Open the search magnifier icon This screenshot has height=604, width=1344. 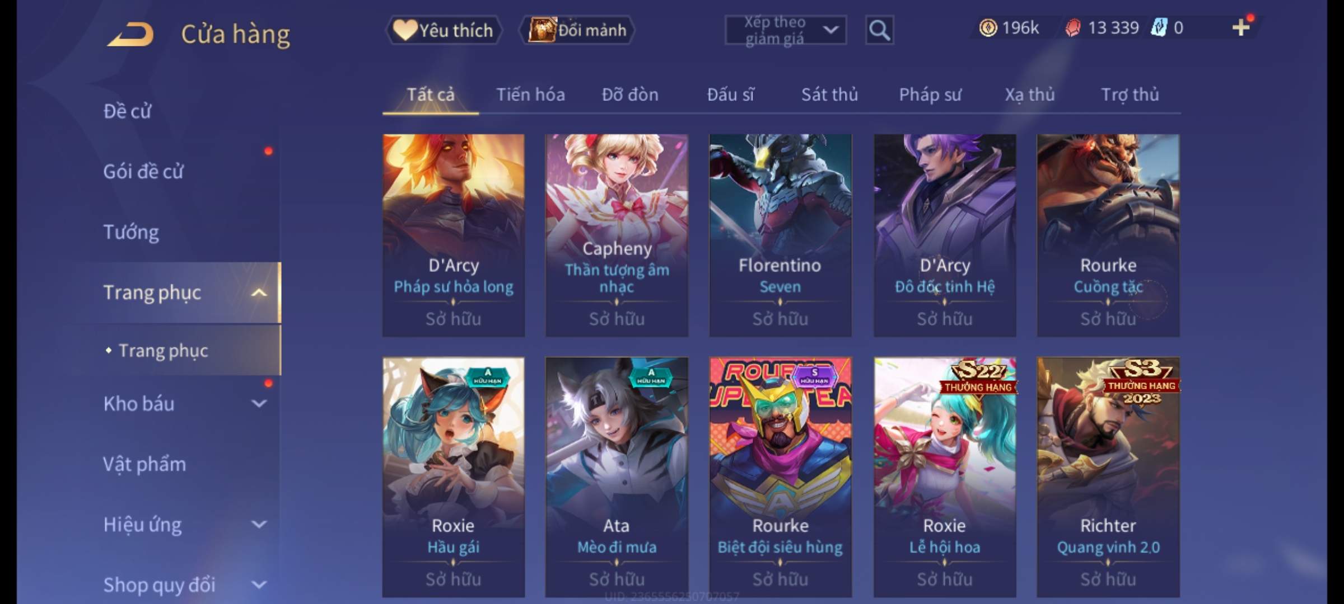[x=879, y=30]
